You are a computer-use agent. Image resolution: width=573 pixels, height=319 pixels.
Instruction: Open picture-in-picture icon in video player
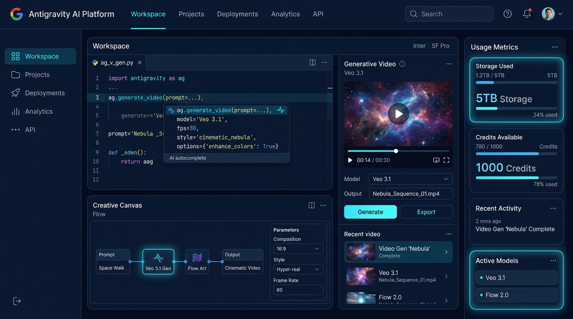coord(436,160)
